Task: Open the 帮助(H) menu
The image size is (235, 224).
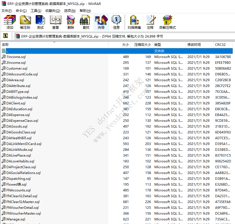Action: (85, 11)
